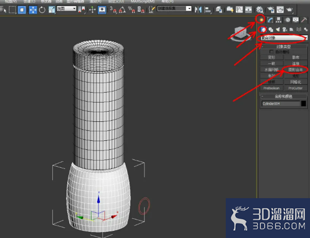Screen dimensions: 310x238
Task: Open the Material Editor icon
Action: [260, 10]
